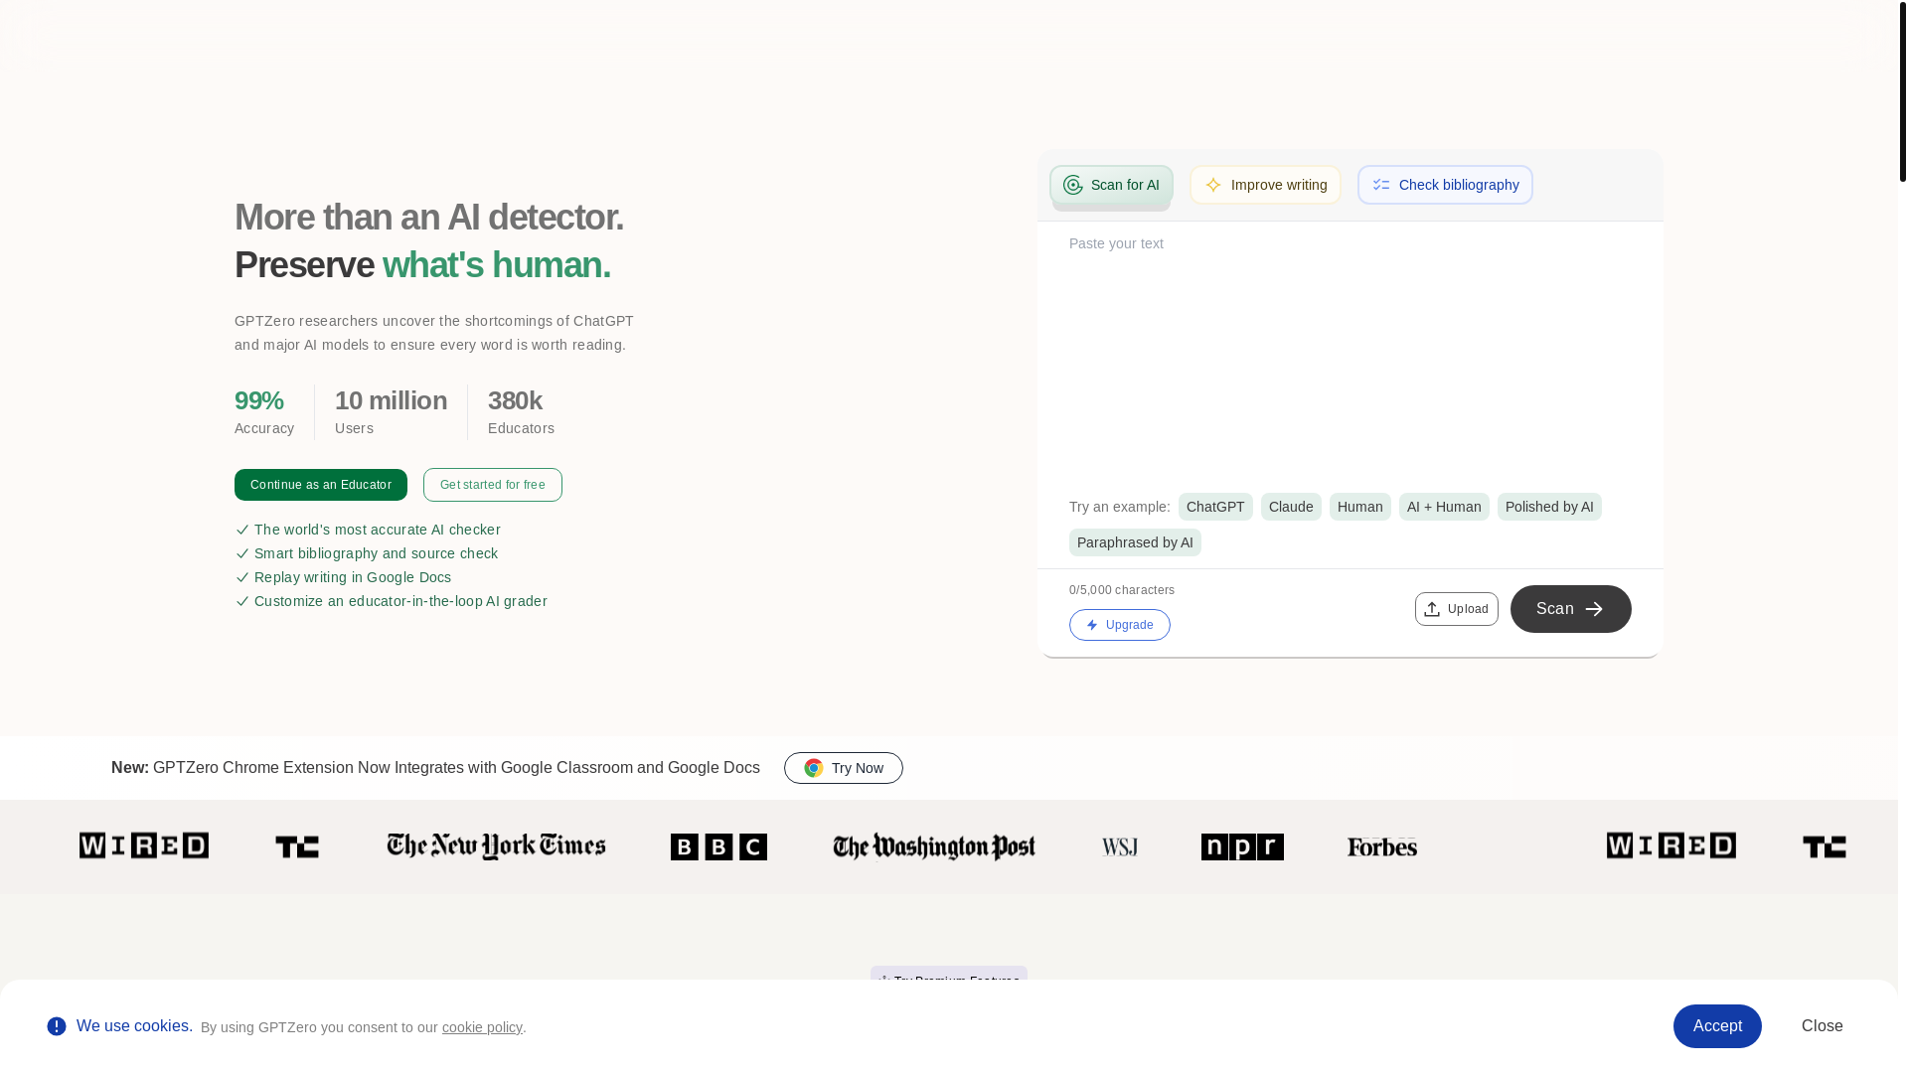This screenshot has height=1073, width=1908.
Task: Click the 'More than an AI detector.' heading
Action: pyautogui.click(x=429, y=218)
